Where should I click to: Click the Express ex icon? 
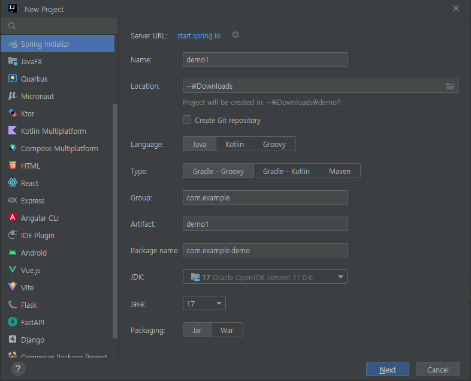tap(13, 200)
